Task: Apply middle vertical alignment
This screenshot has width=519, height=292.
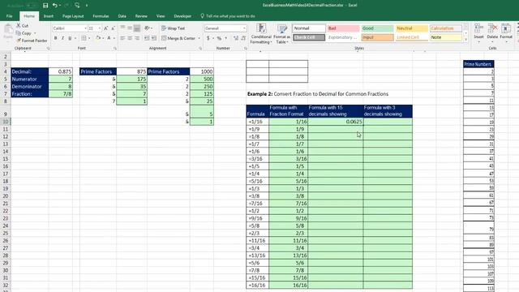Action: click(x=130, y=28)
